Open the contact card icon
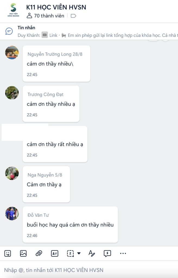Image resolution: width=178 pixels, height=278 pixels. point(54,253)
